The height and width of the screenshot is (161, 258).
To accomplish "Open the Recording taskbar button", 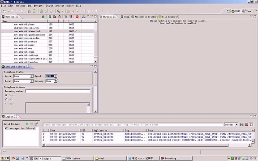I will coord(176,158).
